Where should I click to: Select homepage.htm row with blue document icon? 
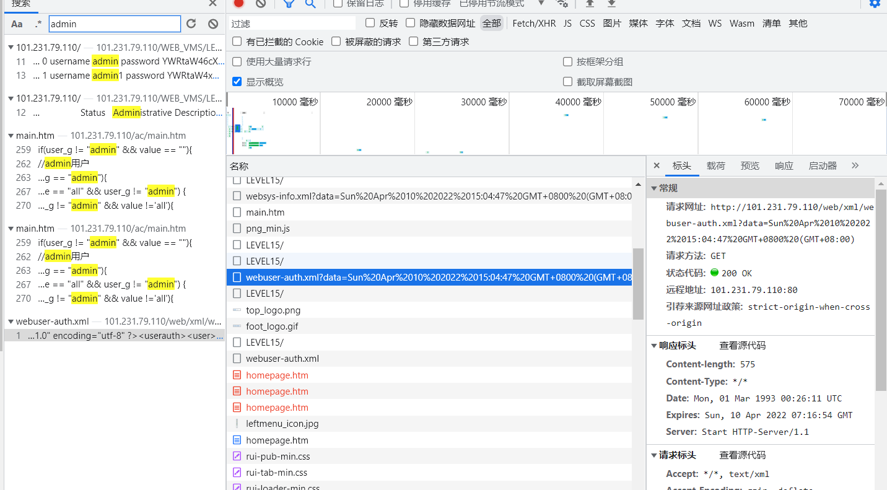tap(429, 440)
